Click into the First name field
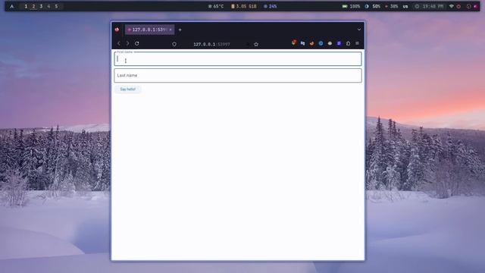 point(238,59)
